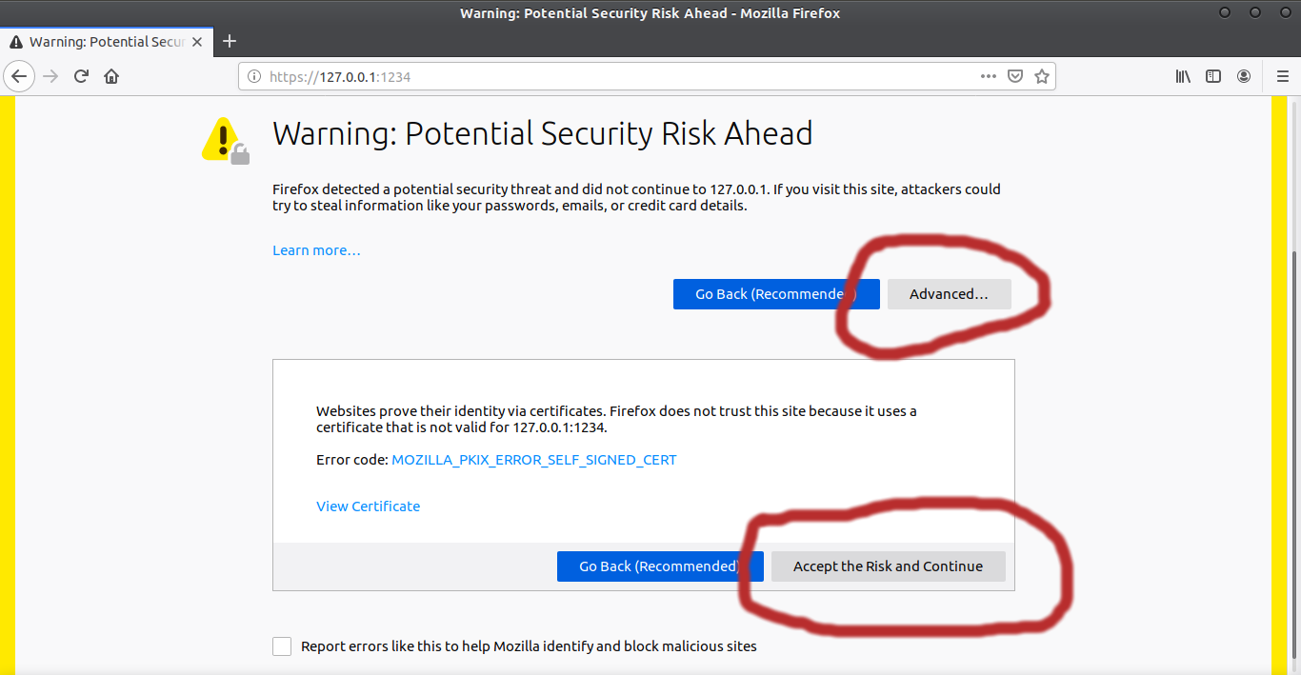Open MOZILLA_PKIX_ERROR_SELF_SIGNED_CERT error code link
Screen dimensions: 1301x675
tap(534, 460)
